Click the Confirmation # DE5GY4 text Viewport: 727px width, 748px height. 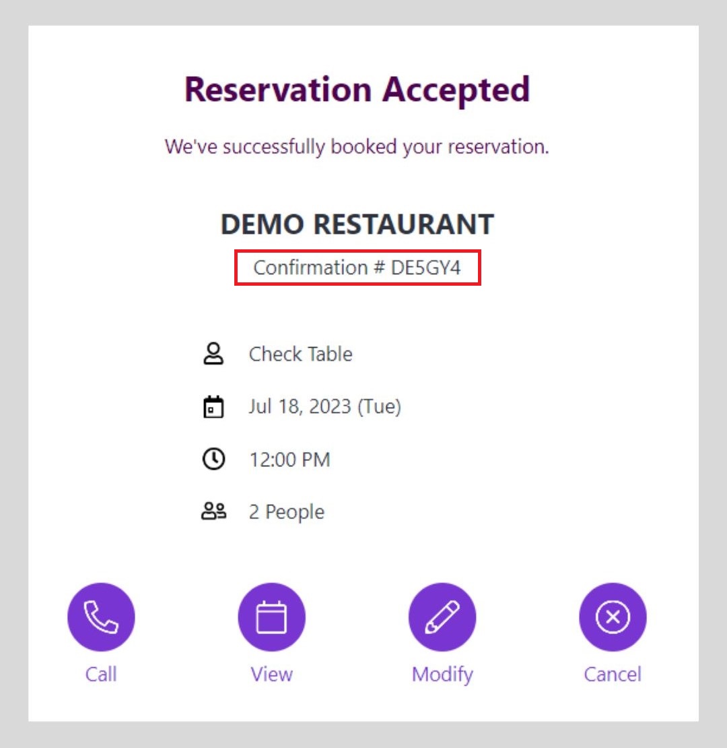pyautogui.click(x=357, y=268)
